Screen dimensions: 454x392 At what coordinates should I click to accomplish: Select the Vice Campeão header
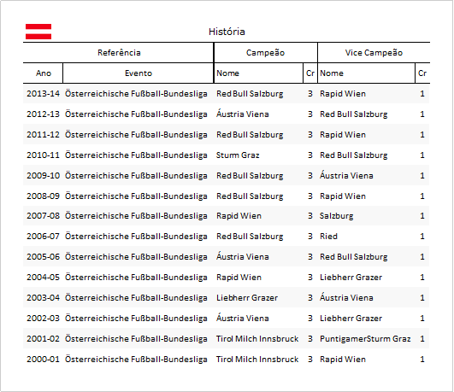click(x=374, y=53)
